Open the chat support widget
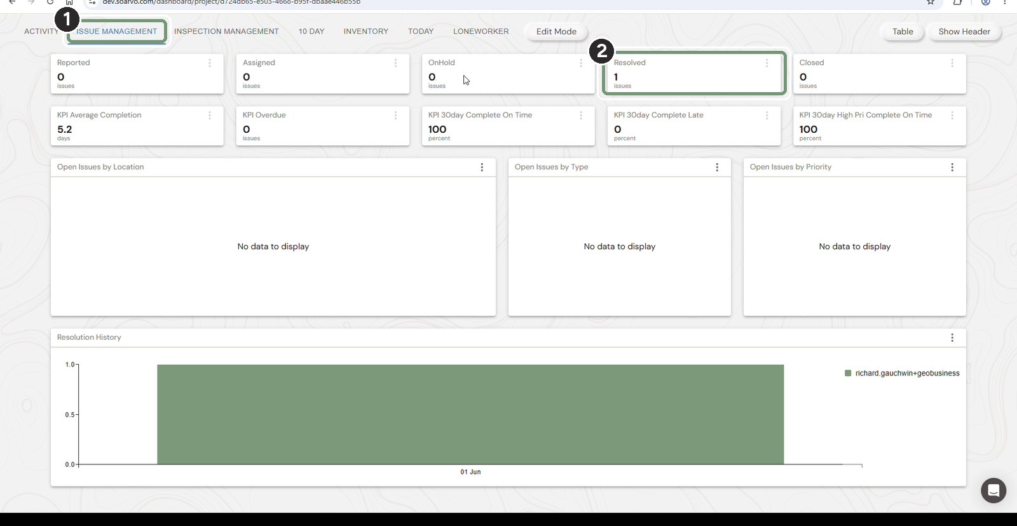 (993, 490)
